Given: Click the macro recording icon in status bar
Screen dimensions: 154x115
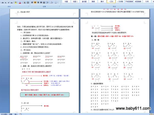Looking at the screenshot, I should [x=21, y=114].
